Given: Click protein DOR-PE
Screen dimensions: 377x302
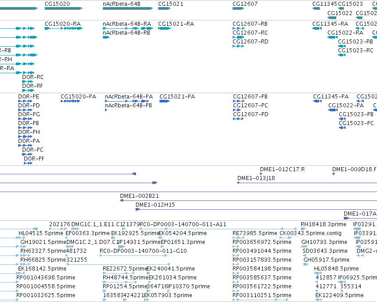Looking at the screenshot, I should point(25,101).
